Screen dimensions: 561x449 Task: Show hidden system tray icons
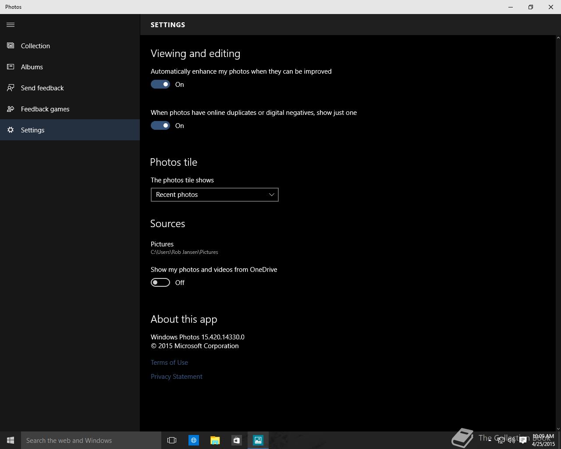(x=490, y=440)
